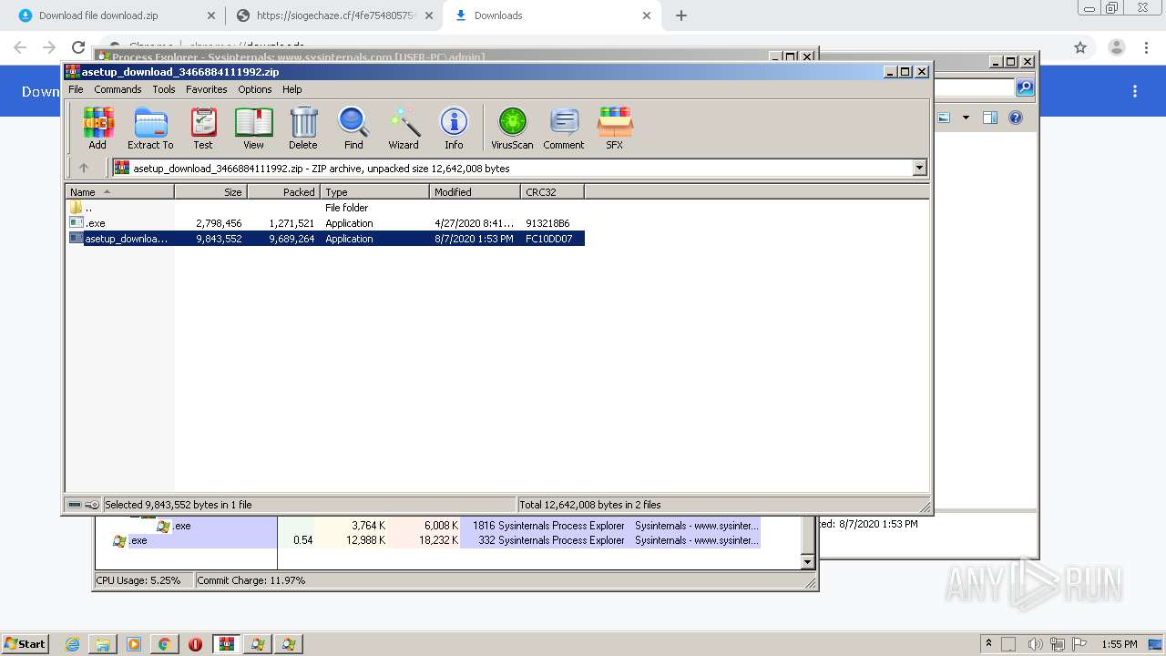
Task: Click the SFX toolbar icon
Action: pos(615,128)
